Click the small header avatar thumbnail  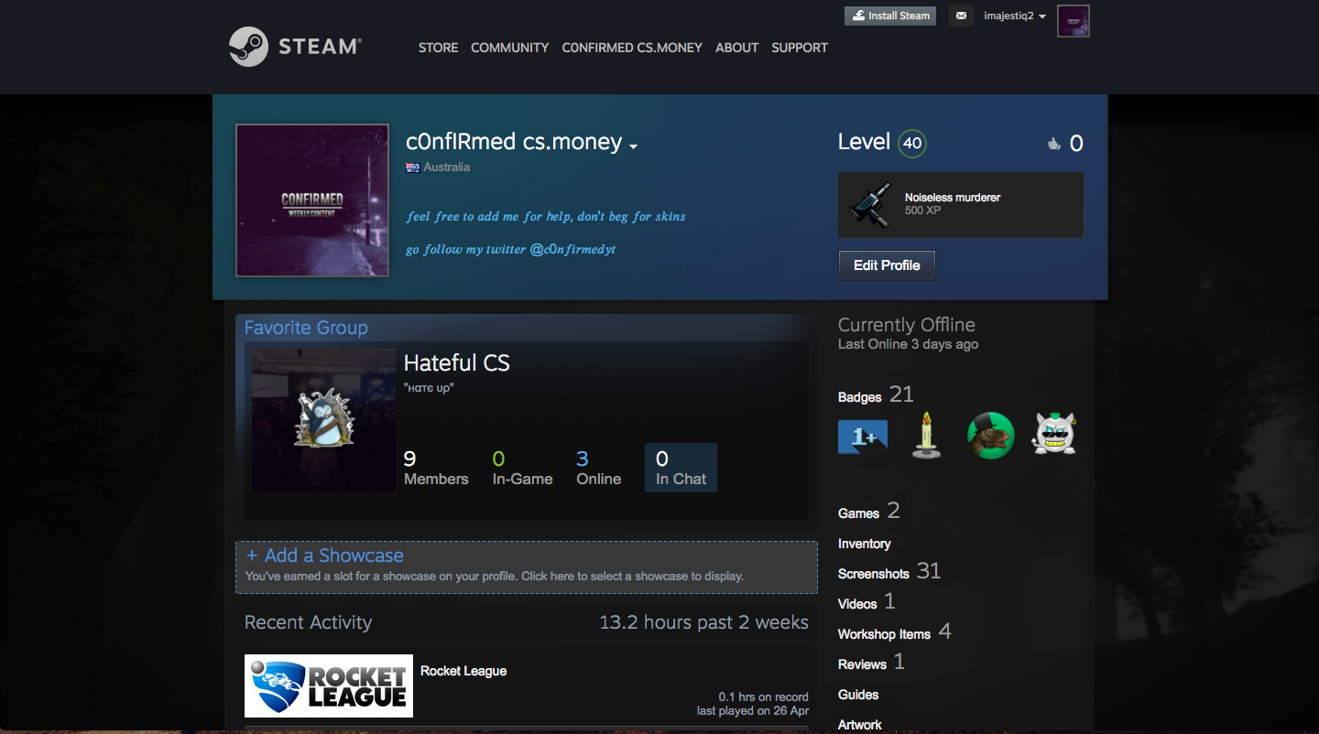(x=1074, y=21)
